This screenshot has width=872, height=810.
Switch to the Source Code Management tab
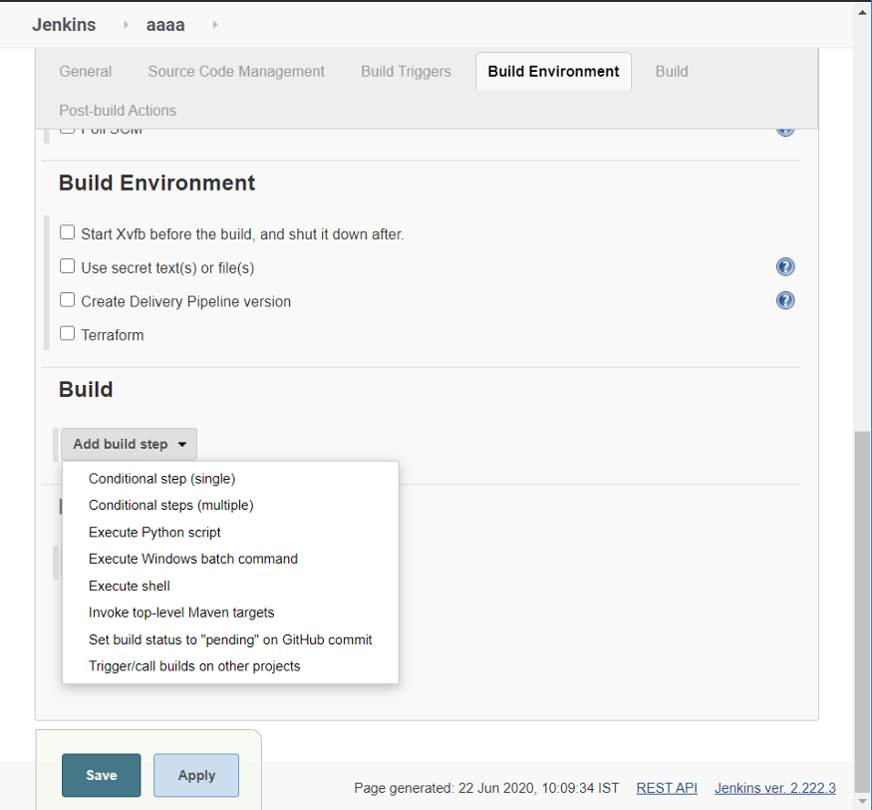click(x=236, y=71)
